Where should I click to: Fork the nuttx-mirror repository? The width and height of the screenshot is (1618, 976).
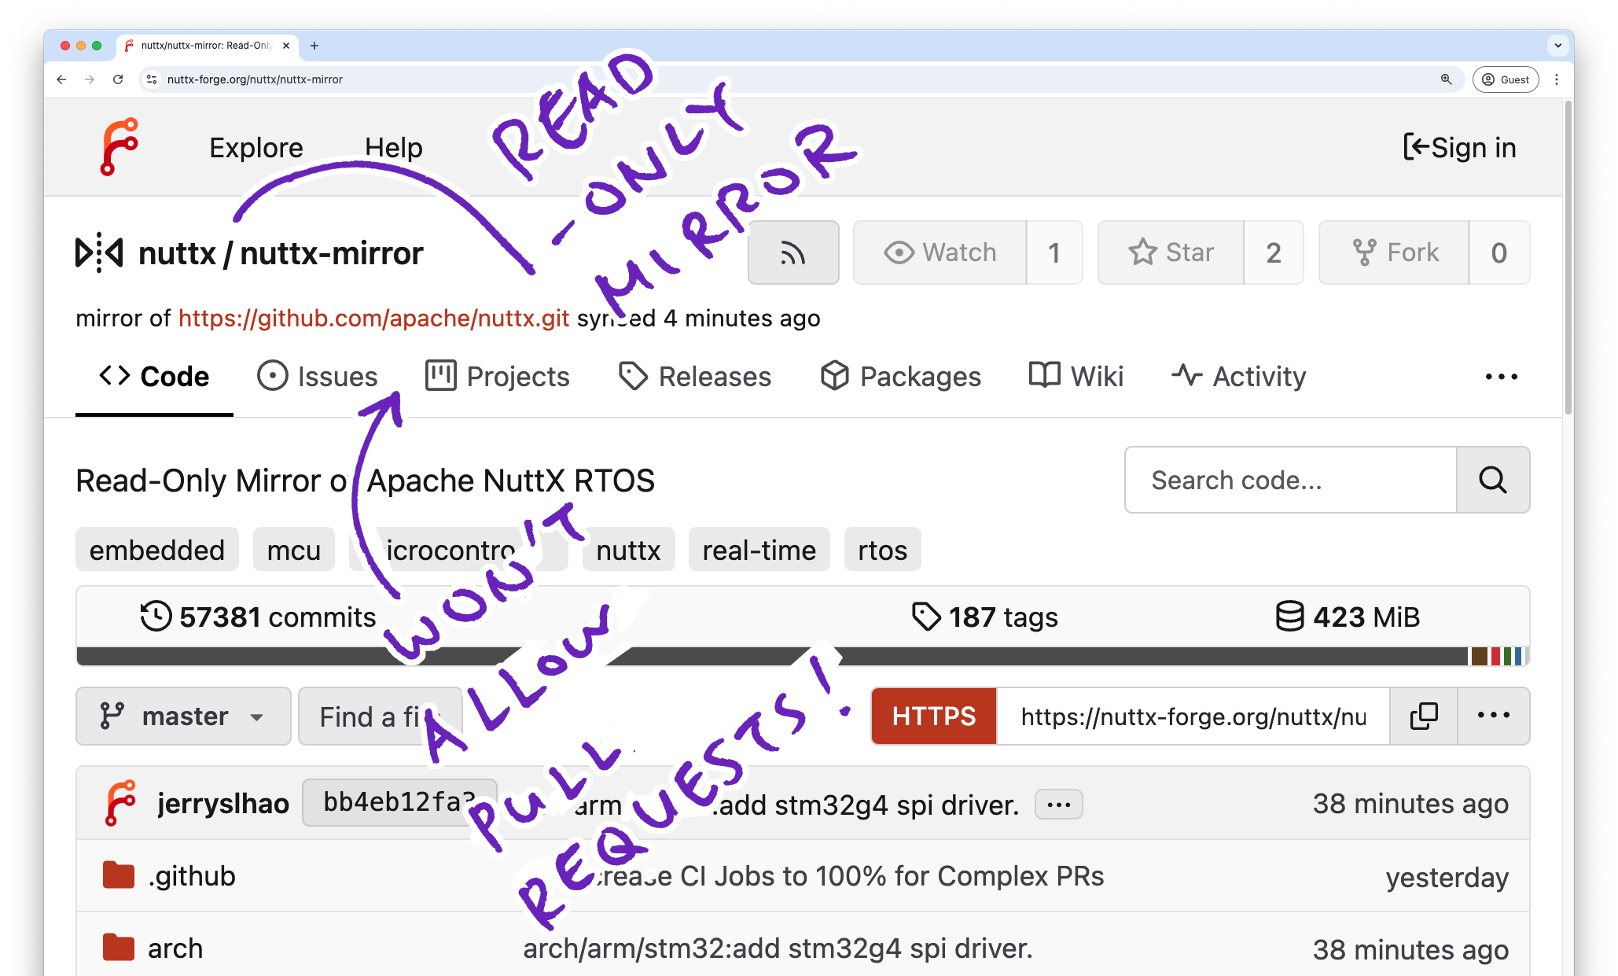point(1394,252)
